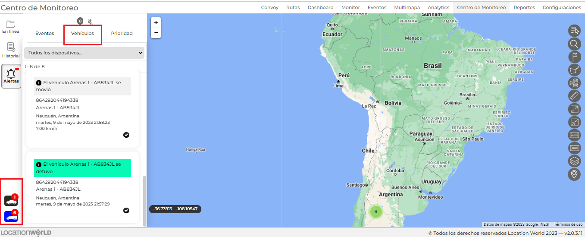Open the Historial panel
Screen dimensions: 585x237
click(x=11, y=51)
